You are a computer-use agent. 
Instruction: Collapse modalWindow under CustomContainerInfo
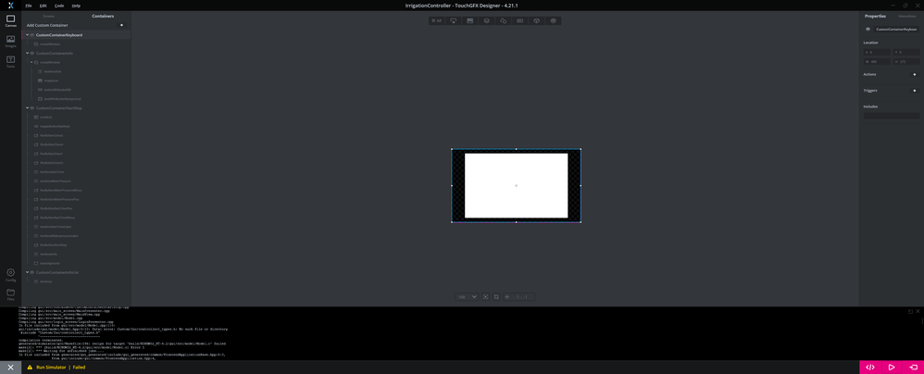[31, 62]
